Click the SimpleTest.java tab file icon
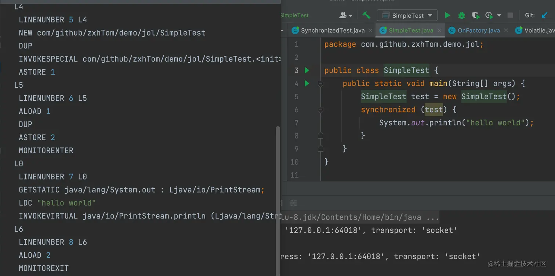The image size is (555, 276). point(383,30)
